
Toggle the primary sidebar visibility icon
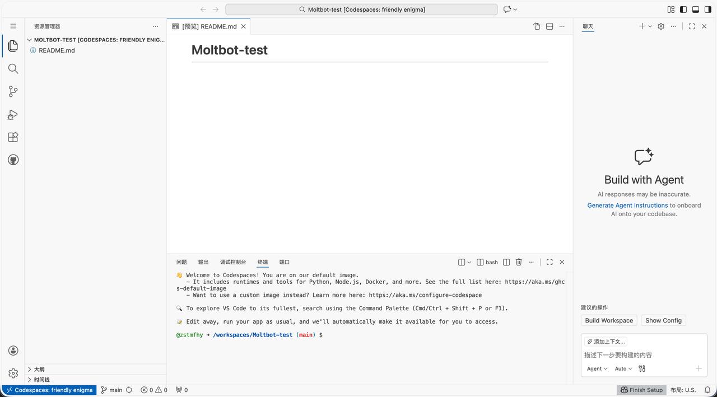click(682, 9)
